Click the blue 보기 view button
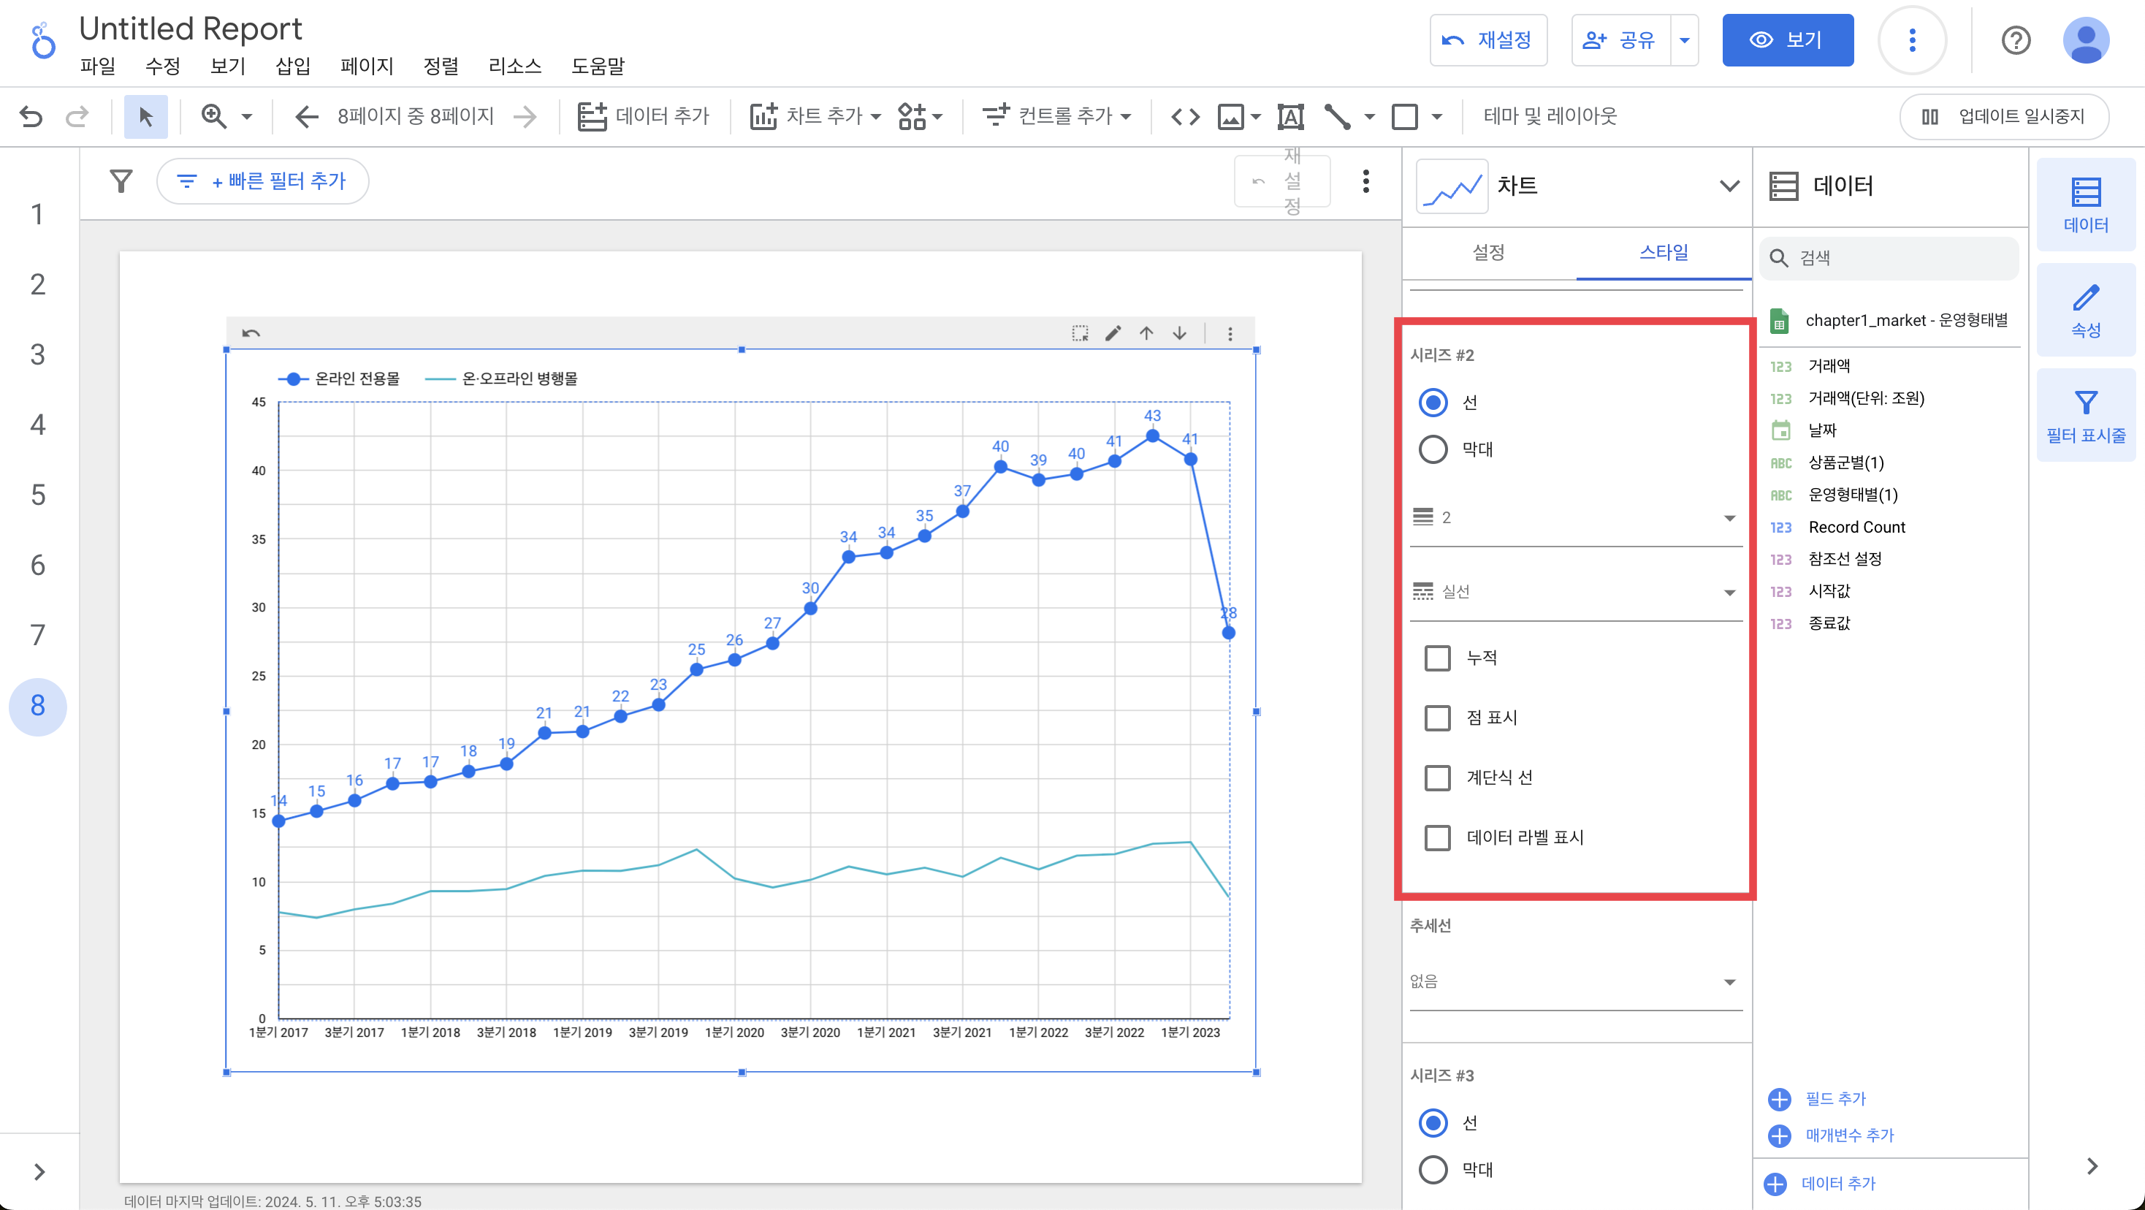The image size is (2145, 1210). 1787,40
